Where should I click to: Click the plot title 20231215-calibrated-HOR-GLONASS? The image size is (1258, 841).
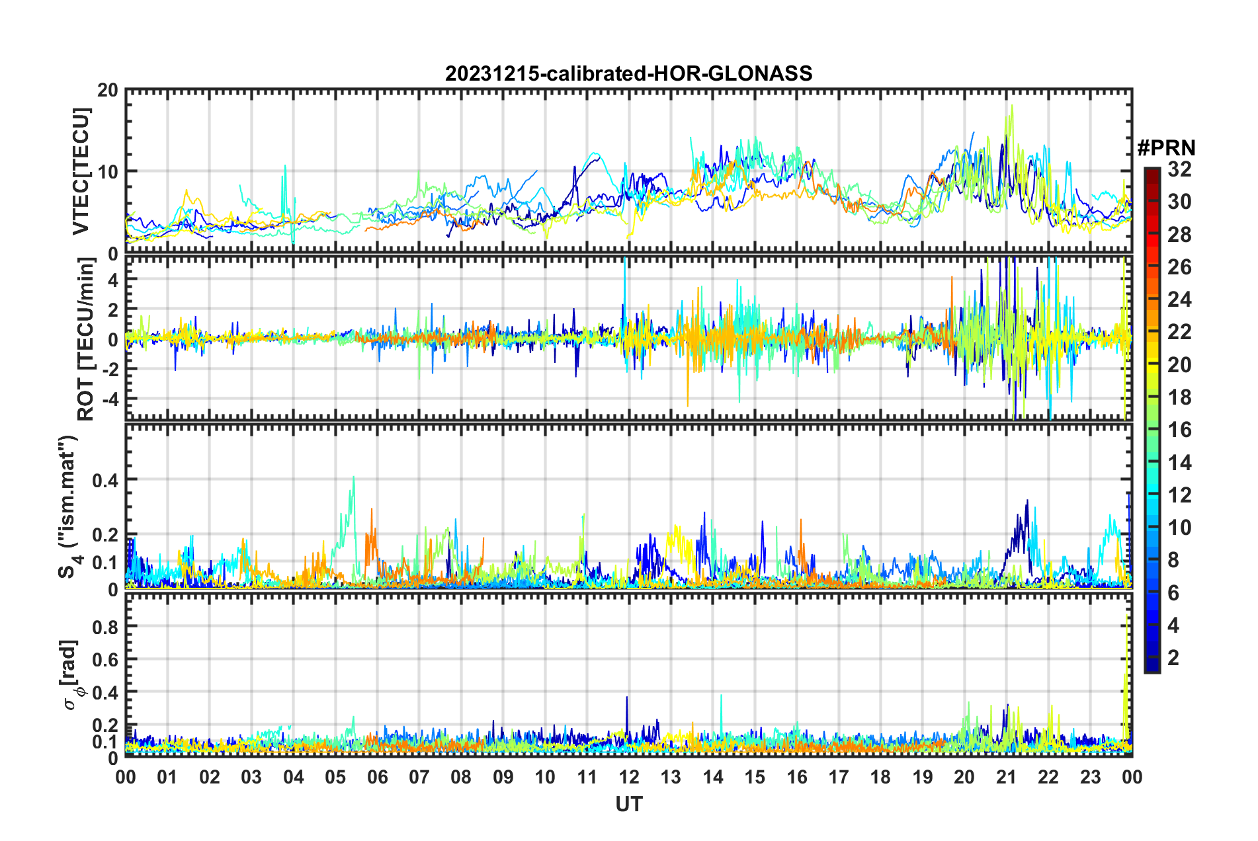[x=628, y=73]
